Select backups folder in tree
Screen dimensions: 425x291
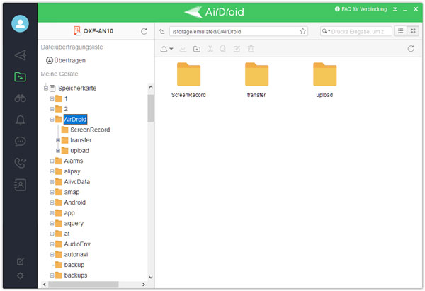76,275
